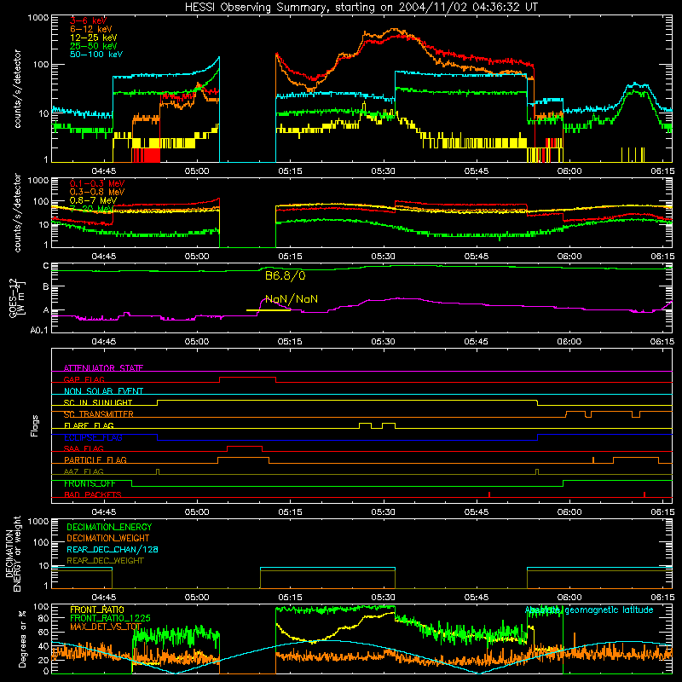Click the Degrees or % axis title
The image size is (682, 682).
tap(22, 639)
